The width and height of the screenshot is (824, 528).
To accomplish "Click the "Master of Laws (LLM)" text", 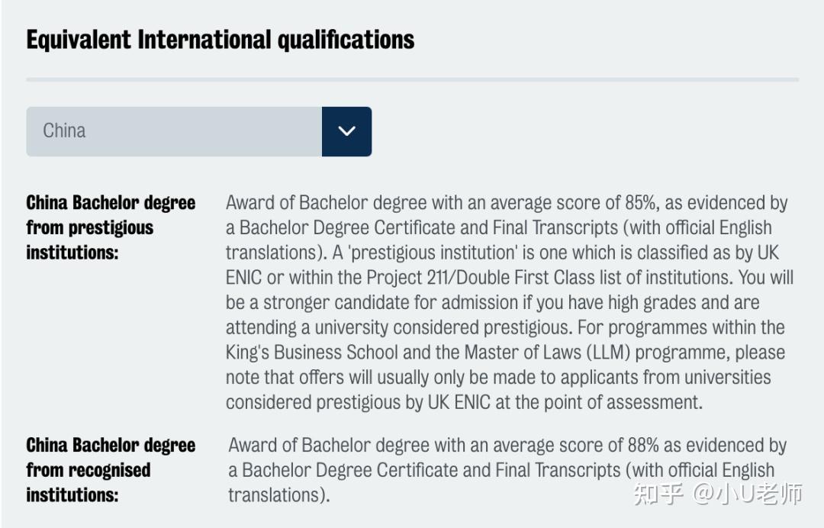I will click(x=521, y=353).
